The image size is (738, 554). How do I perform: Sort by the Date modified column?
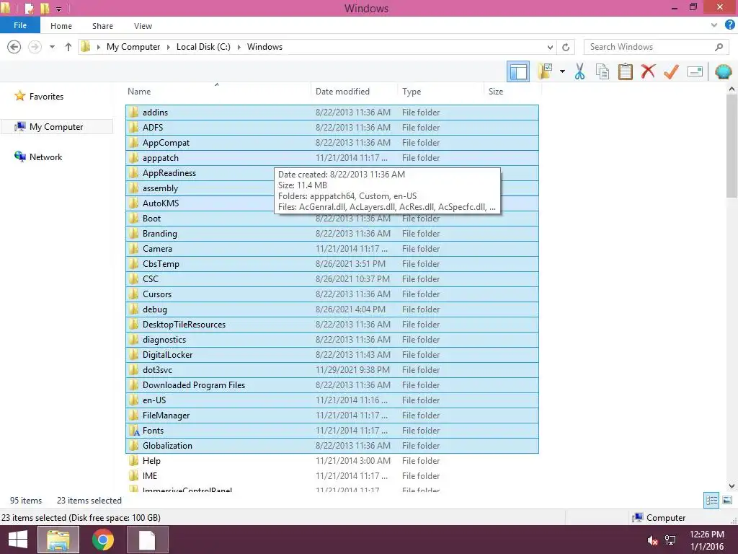pos(354,92)
